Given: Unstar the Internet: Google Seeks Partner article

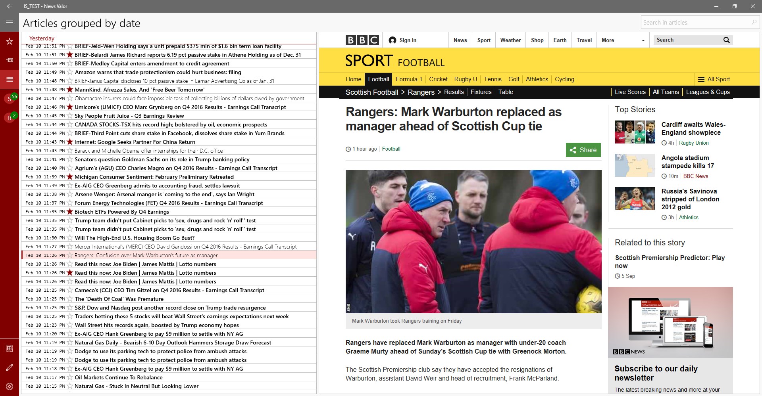Looking at the screenshot, I should click(x=70, y=142).
